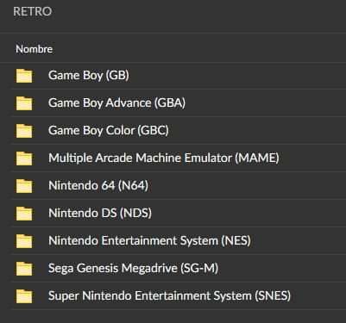
Task: Open Multiple Arcade Machine Emulator (MAME) entry
Action: 164,158
